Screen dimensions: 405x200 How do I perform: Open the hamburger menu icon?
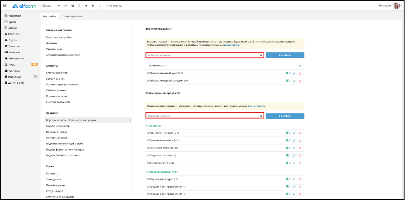[5, 5]
